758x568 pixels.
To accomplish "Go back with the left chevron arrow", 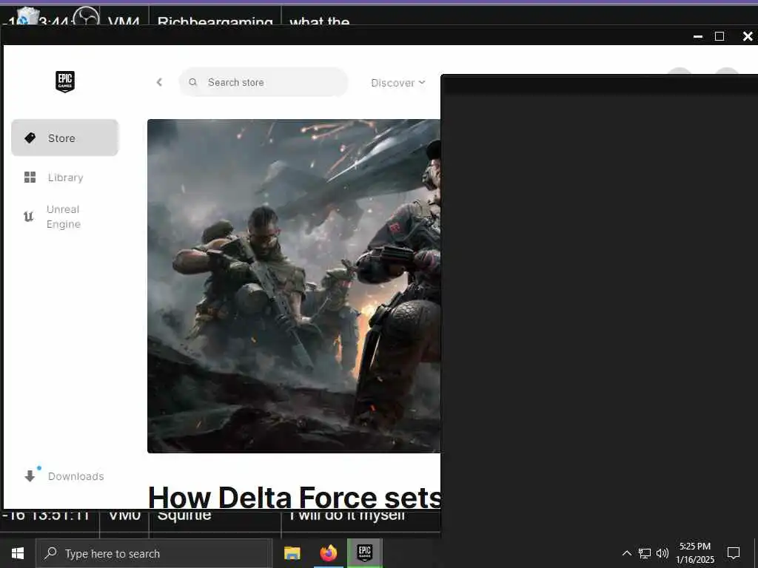I will click(160, 82).
